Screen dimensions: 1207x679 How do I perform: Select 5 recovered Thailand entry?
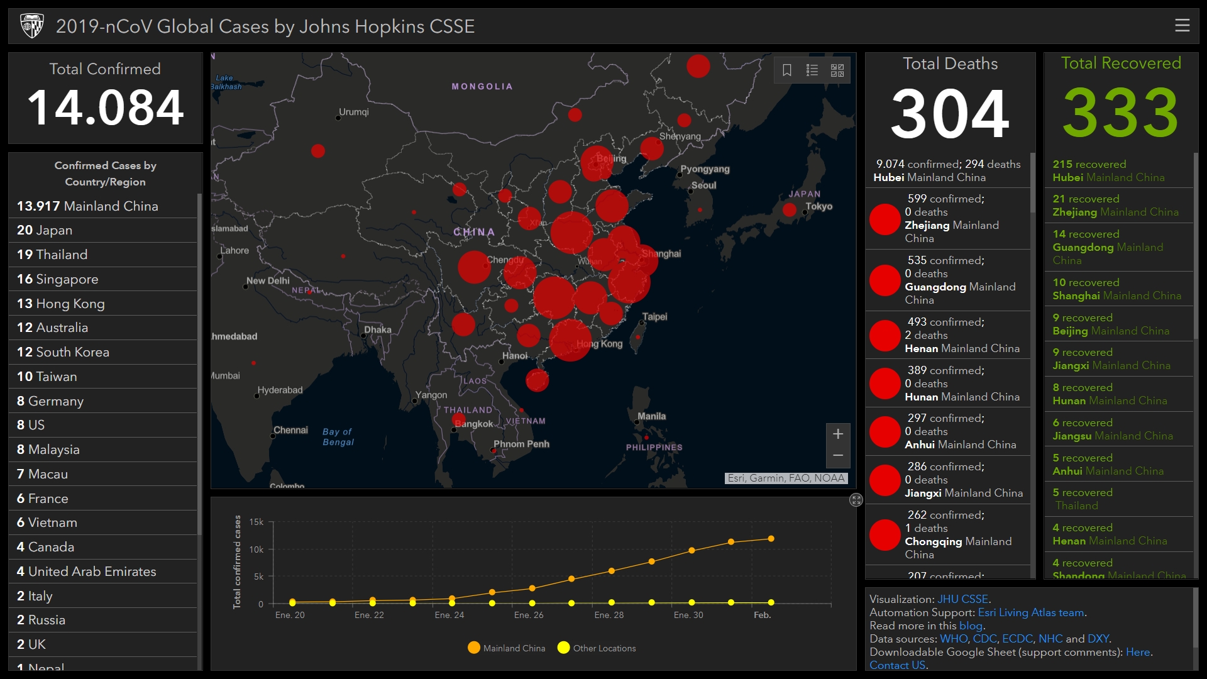(x=1118, y=499)
